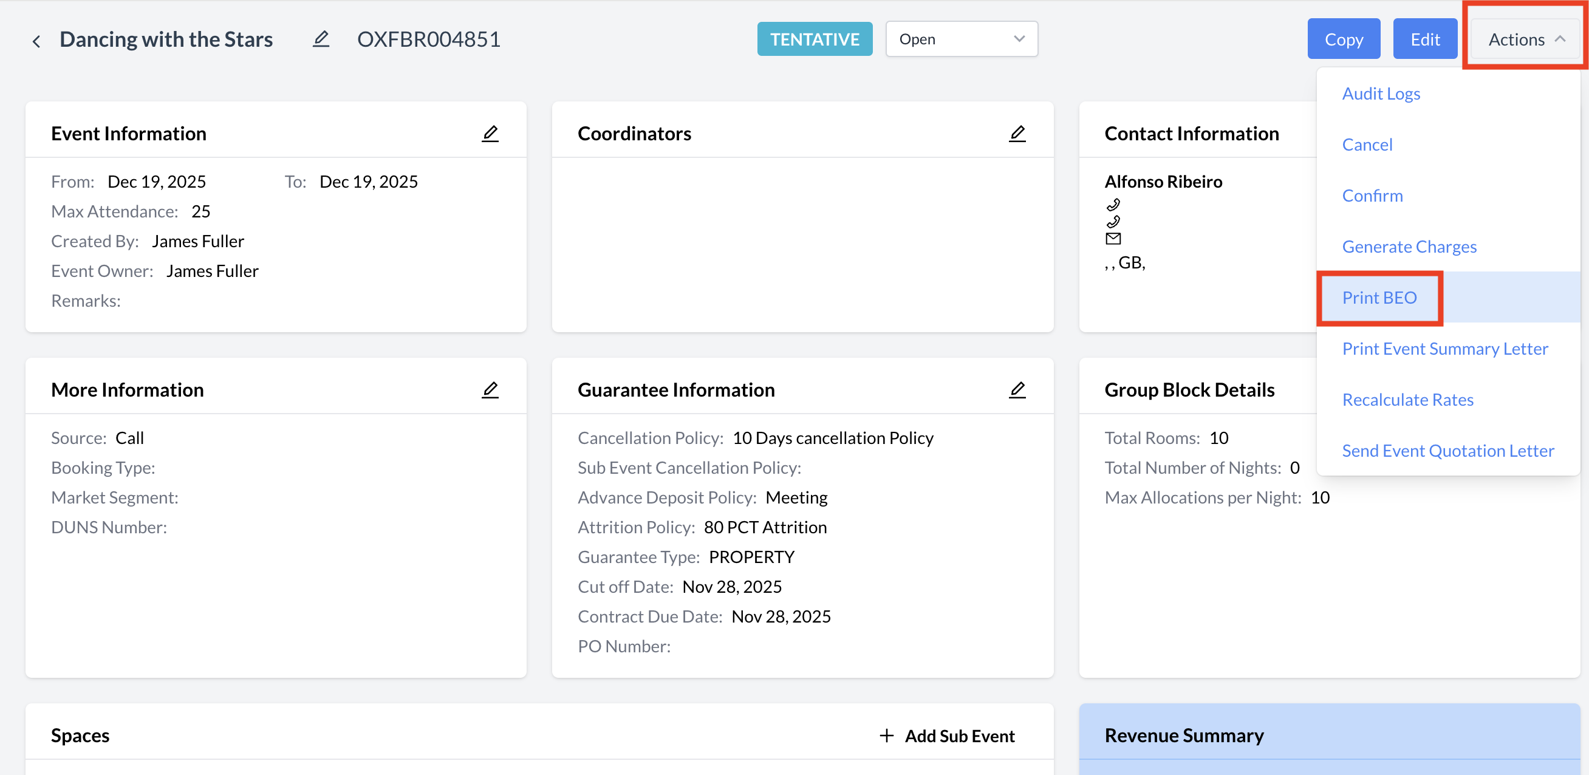The image size is (1589, 775).
Task: Edit Event Information with pencil icon
Action: point(490,133)
